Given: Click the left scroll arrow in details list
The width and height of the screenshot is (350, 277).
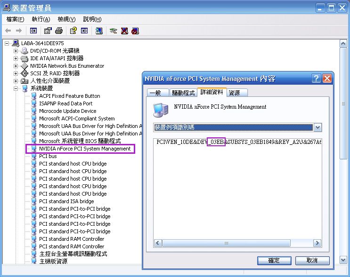Looking at the screenshot, I should [158, 243].
